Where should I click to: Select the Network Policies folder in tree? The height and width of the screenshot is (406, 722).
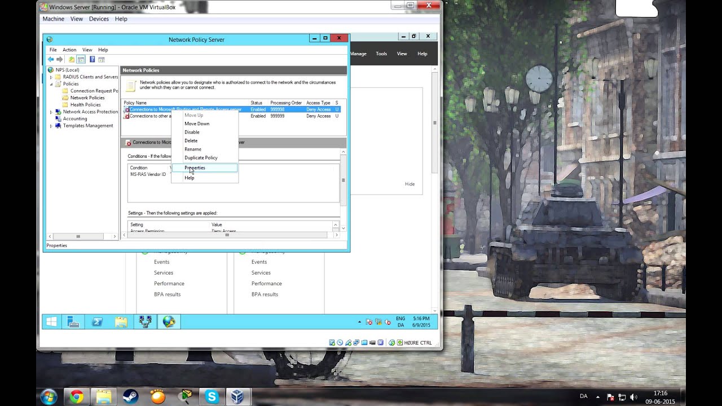tap(87, 98)
